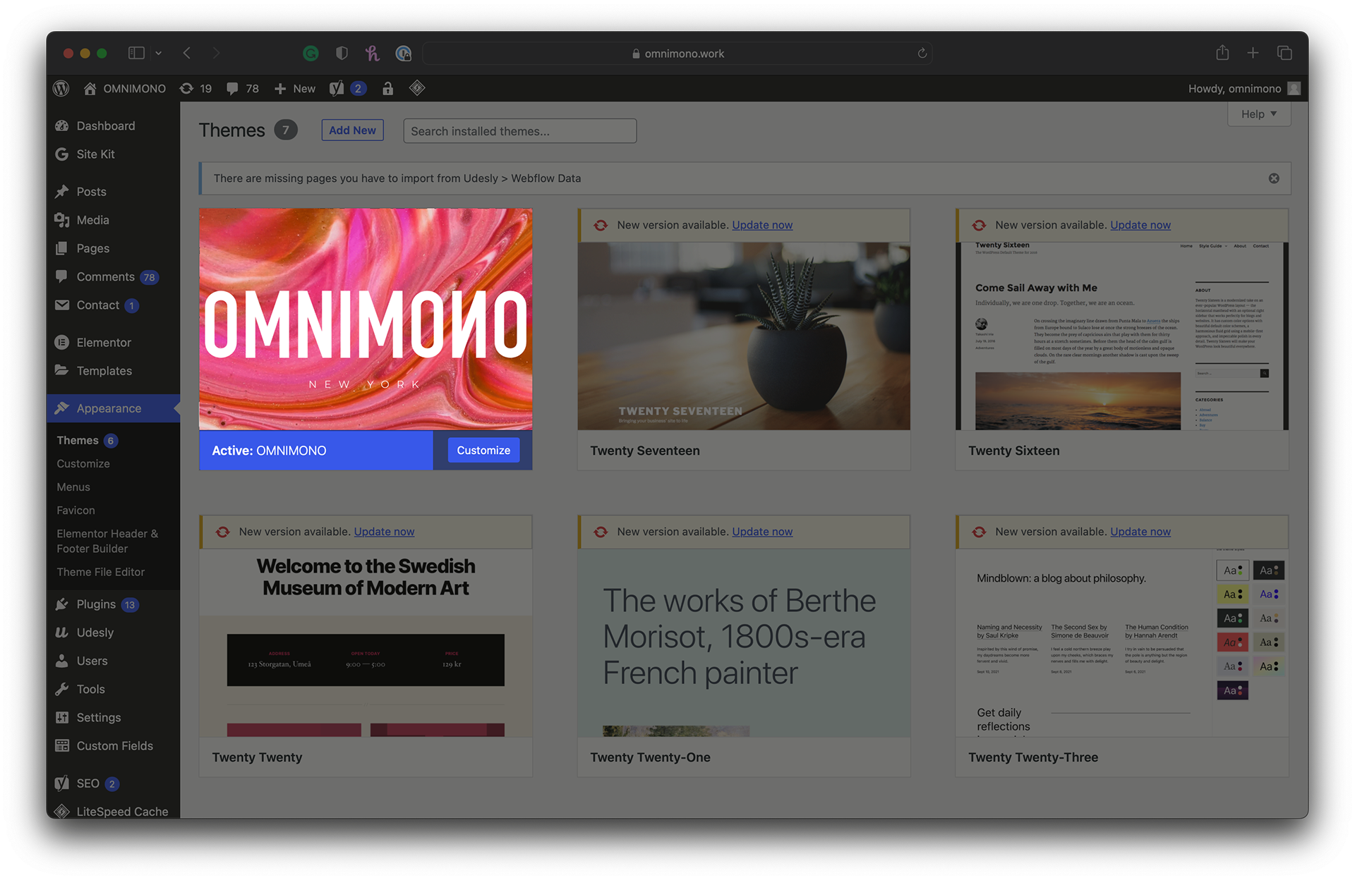Click the LiteSpeed diamond icon in admin bar
The height and width of the screenshot is (880, 1355).
417,88
